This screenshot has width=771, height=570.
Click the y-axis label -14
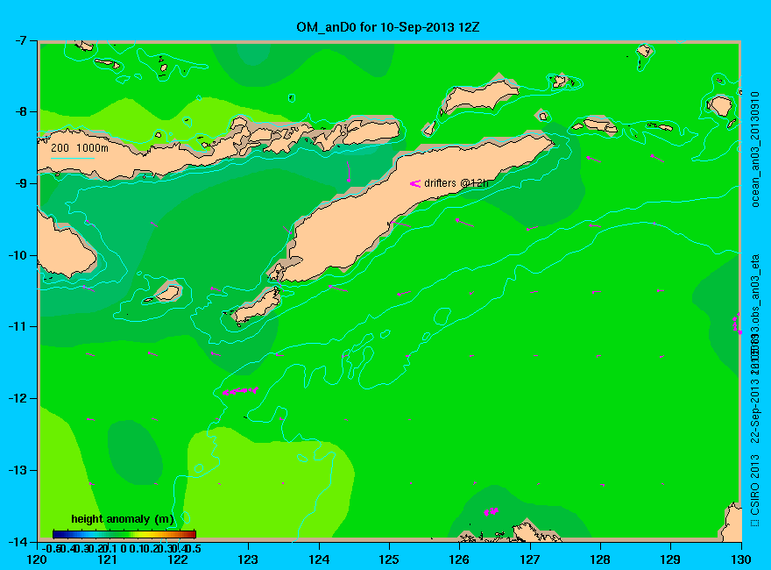click(18, 541)
